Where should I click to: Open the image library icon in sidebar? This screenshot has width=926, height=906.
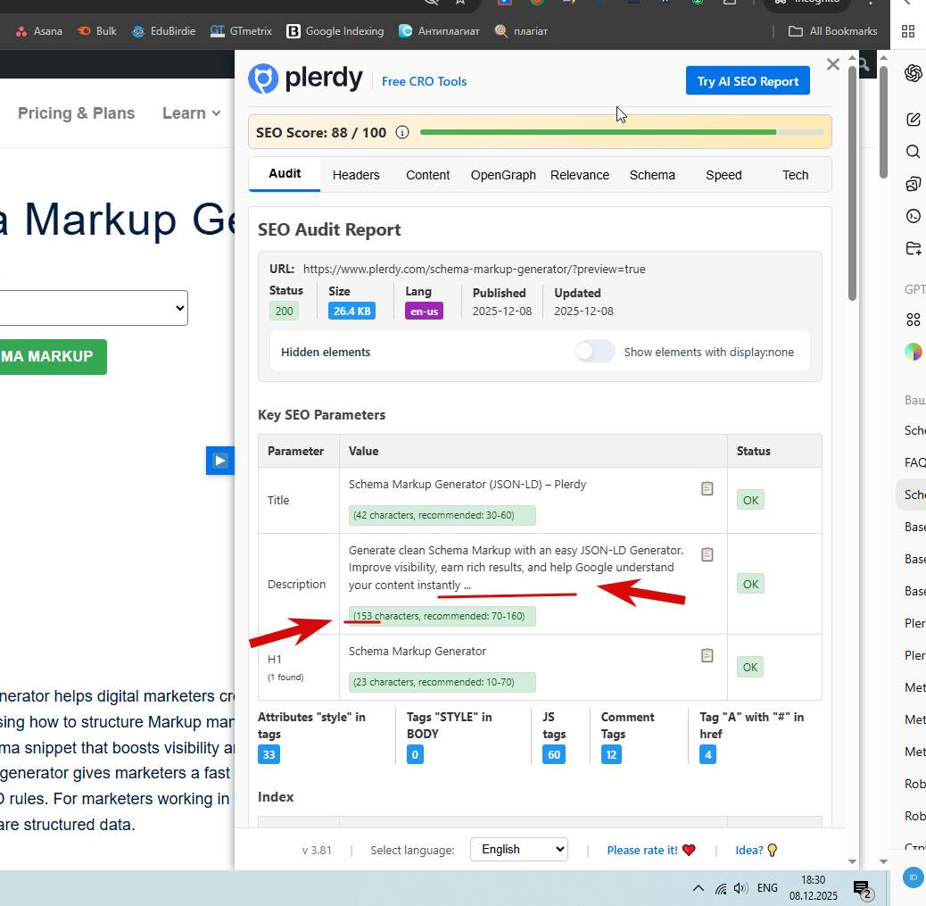pos(913,184)
